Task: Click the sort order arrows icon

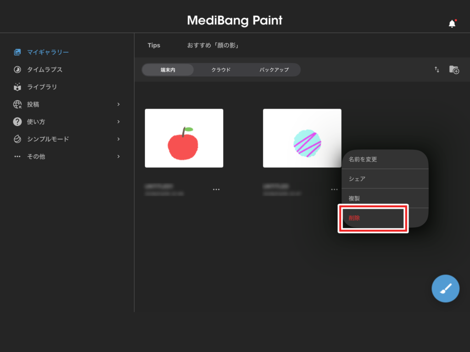Action: (x=437, y=70)
